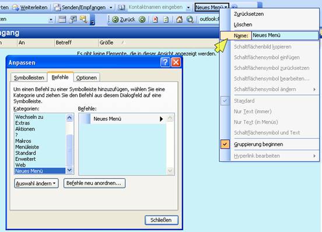
Task: Click the folder search toolbar icon
Action: [83, 19]
